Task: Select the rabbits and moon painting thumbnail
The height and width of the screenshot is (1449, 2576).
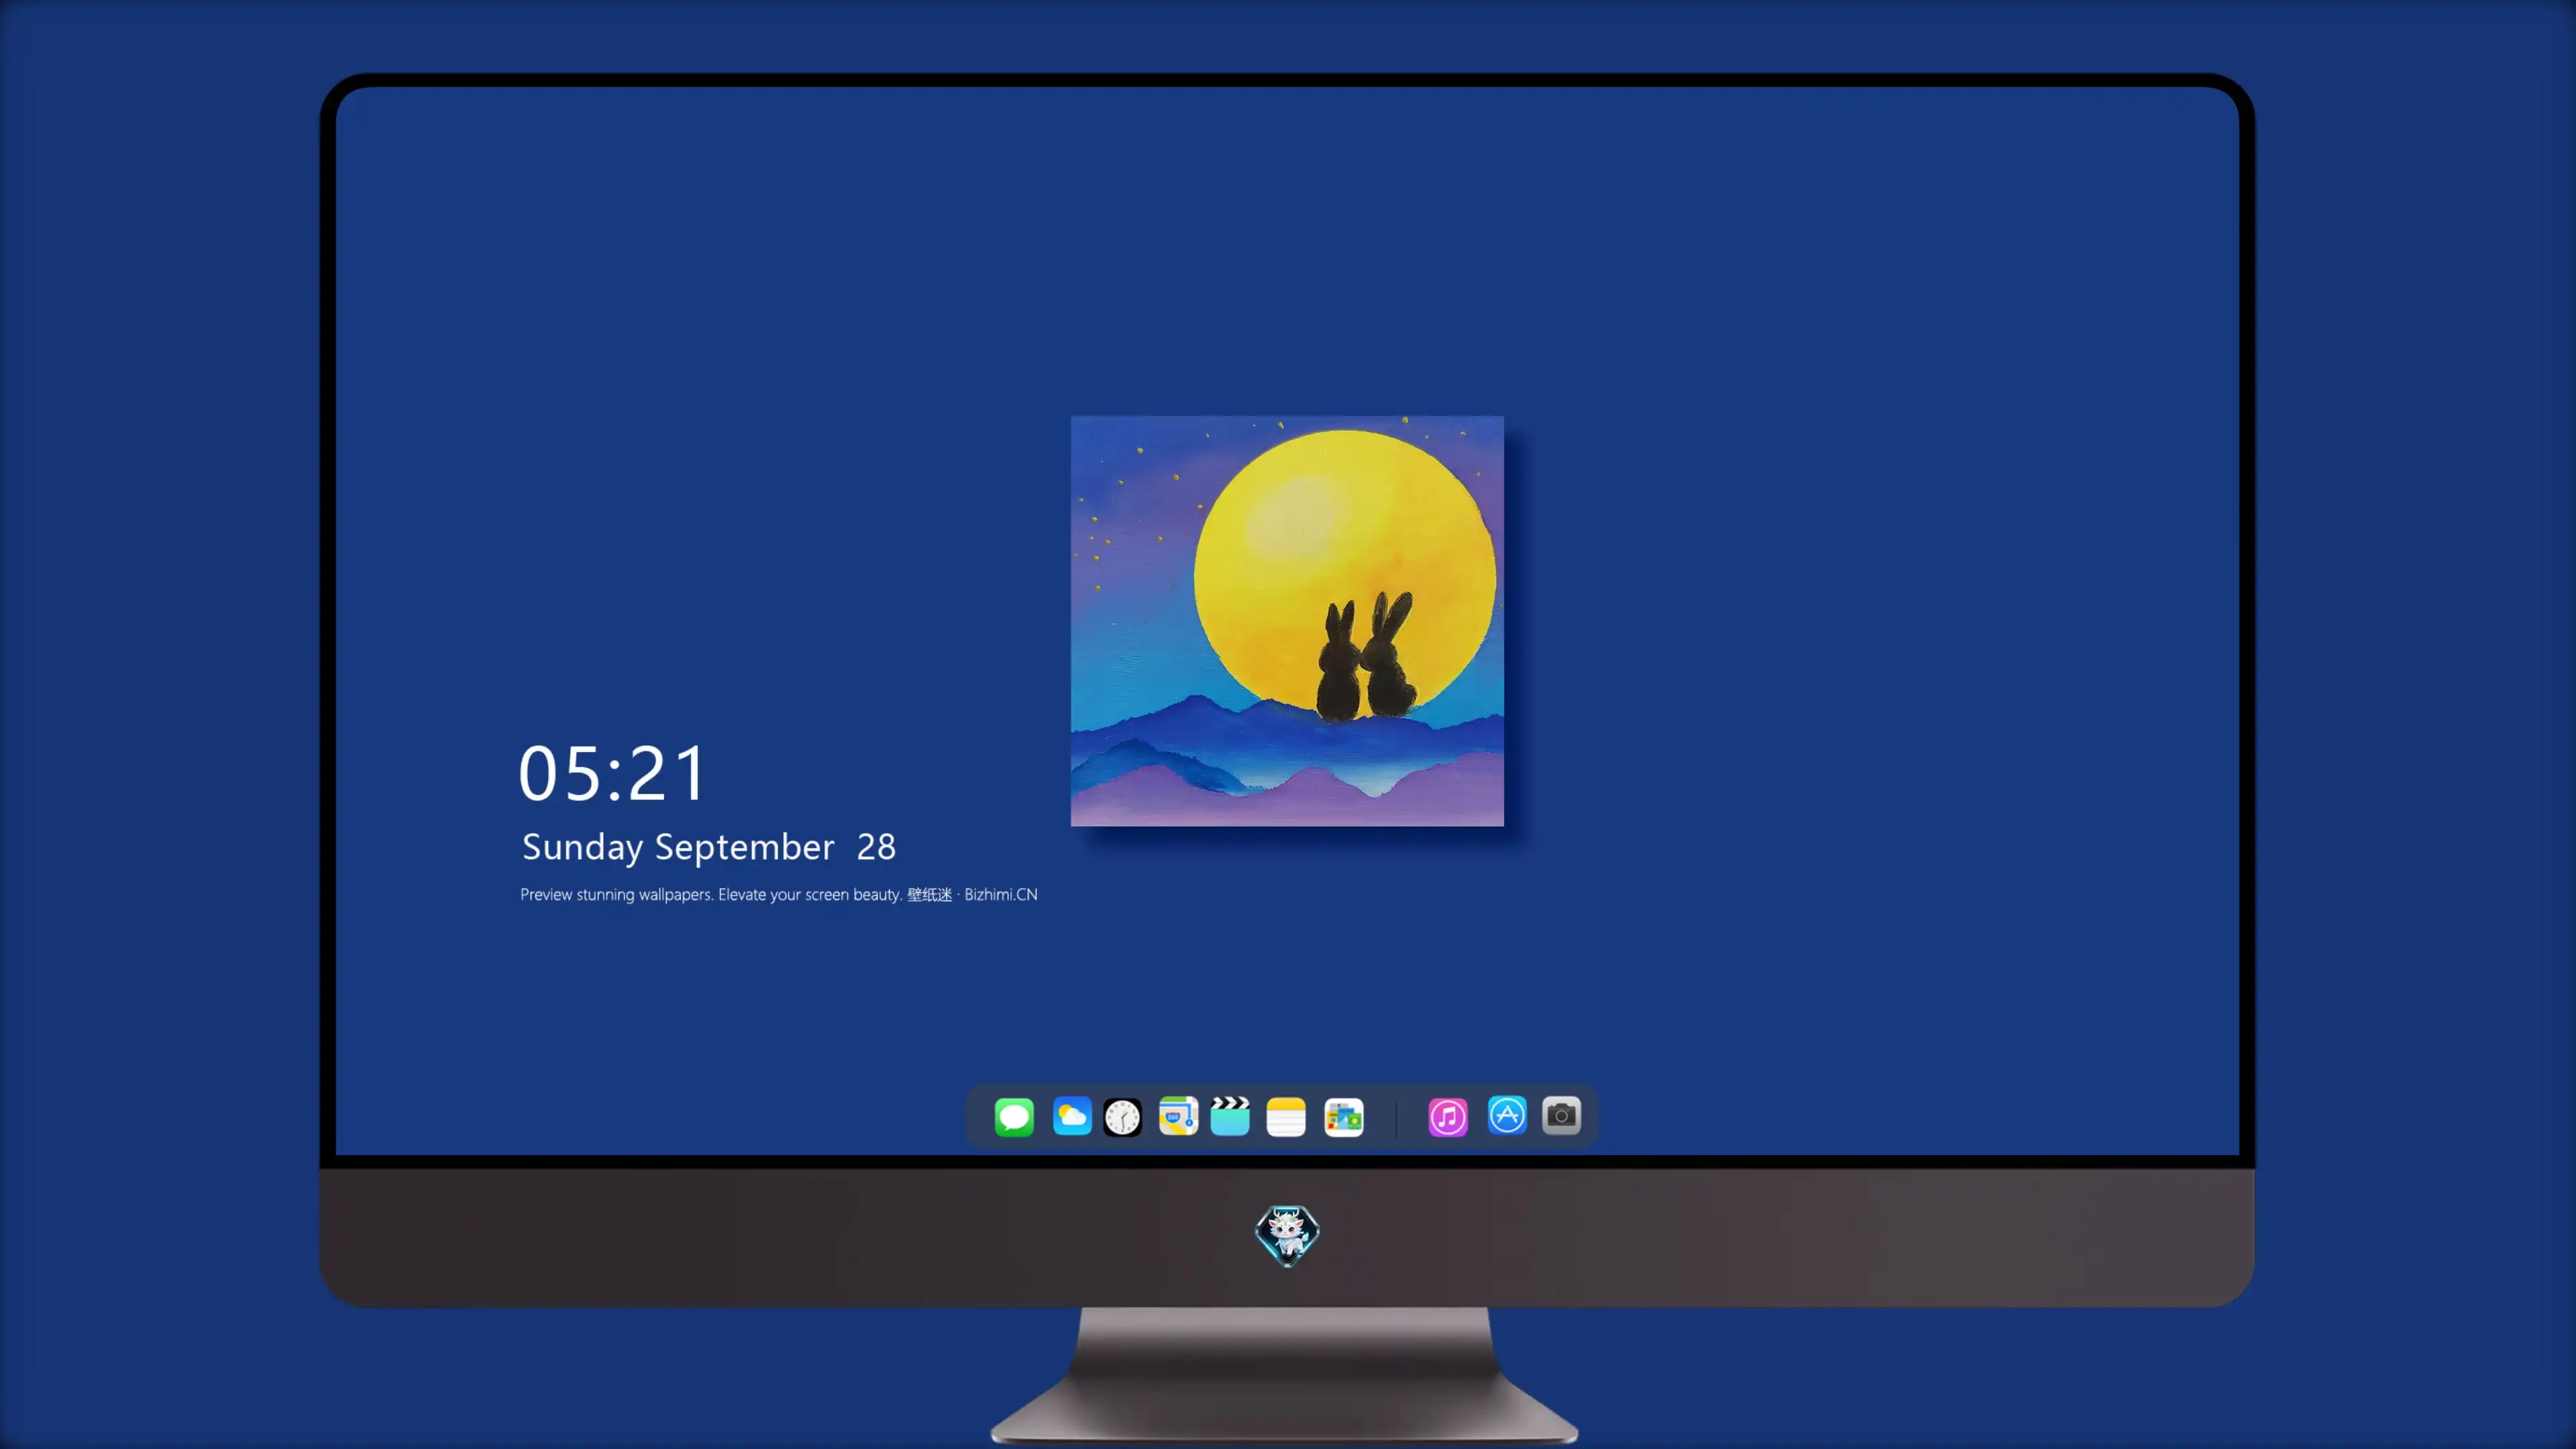Action: (1287, 621)
